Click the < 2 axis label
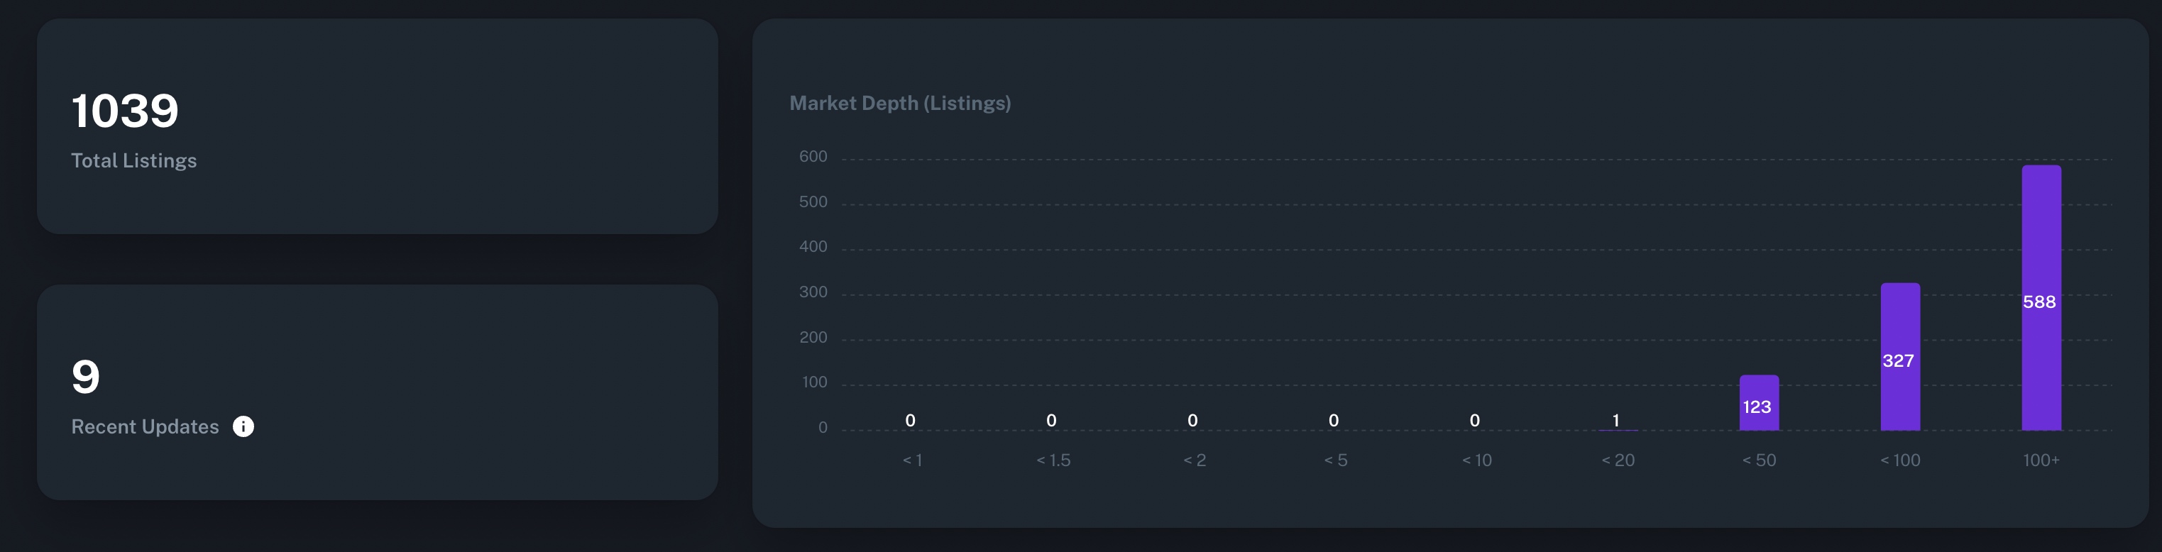Screen dimensions: 2162x552 (1193, 460)
